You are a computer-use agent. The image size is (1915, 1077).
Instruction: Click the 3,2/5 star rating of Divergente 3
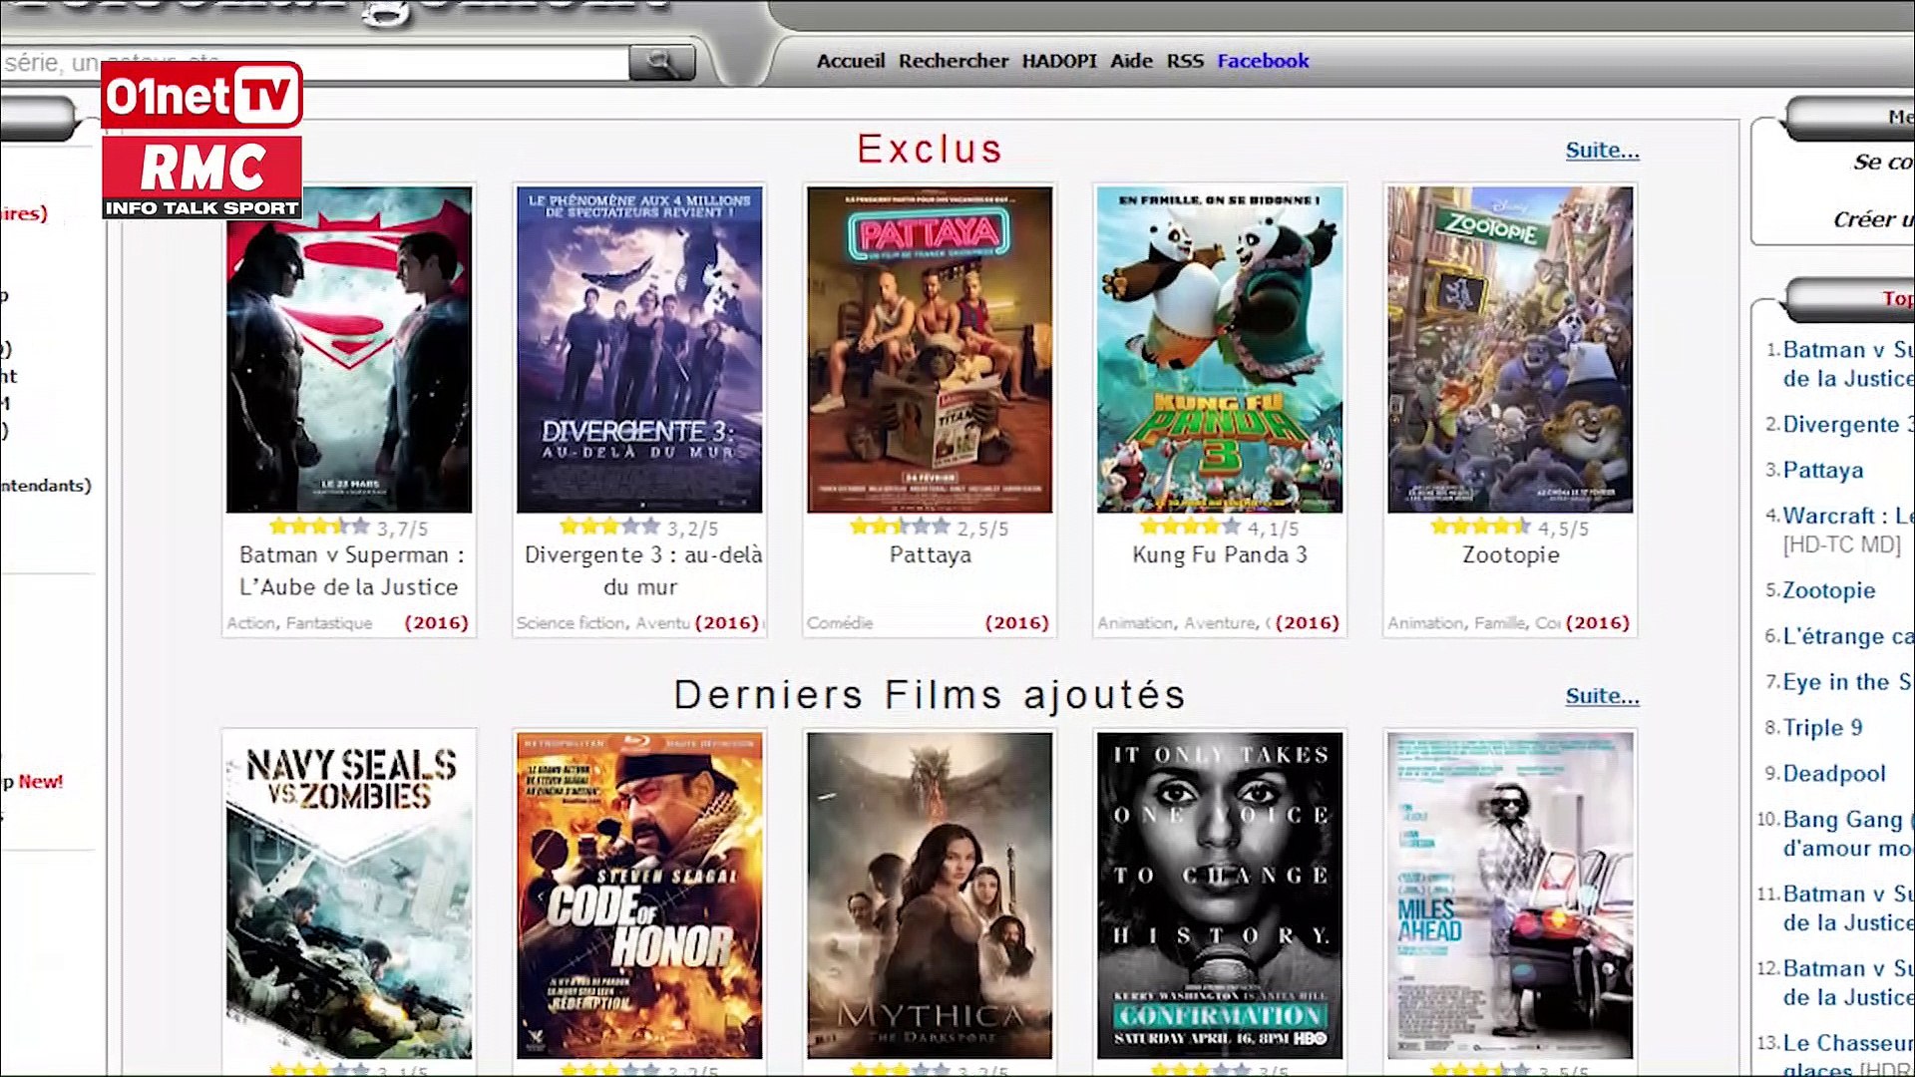[639, 528]
